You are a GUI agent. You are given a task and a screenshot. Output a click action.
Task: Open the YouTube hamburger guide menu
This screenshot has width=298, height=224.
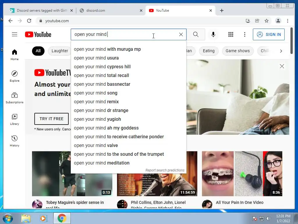(15, 34)
